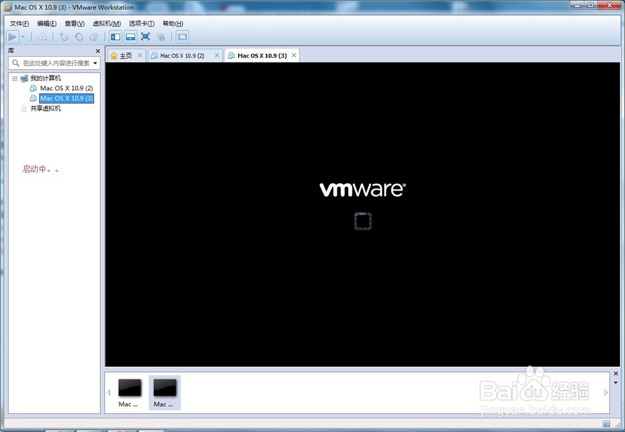
Task: Click the power on (play) toolbar button
Action: pos(12,37)
